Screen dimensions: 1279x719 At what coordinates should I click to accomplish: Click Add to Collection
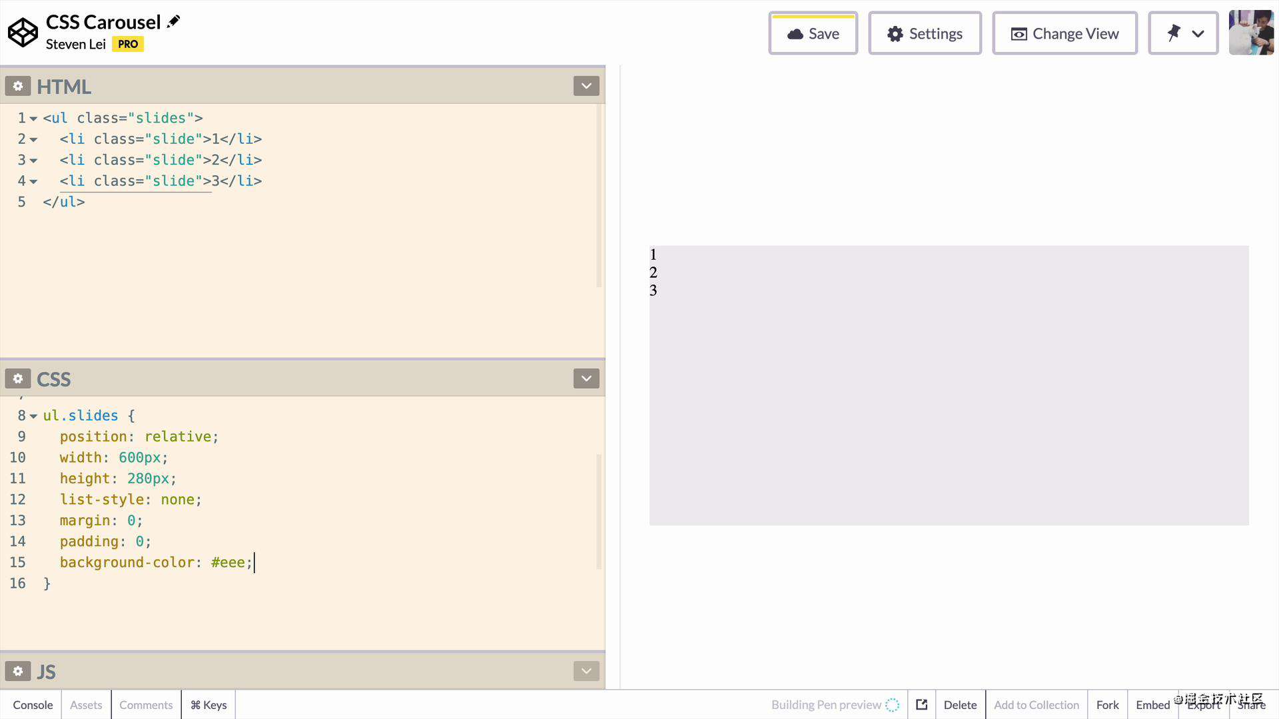1037,704
